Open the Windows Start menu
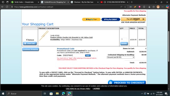Image resolution: width=170 pixels, height=96 pixels. pyautogui.click(x=3, y=94)
